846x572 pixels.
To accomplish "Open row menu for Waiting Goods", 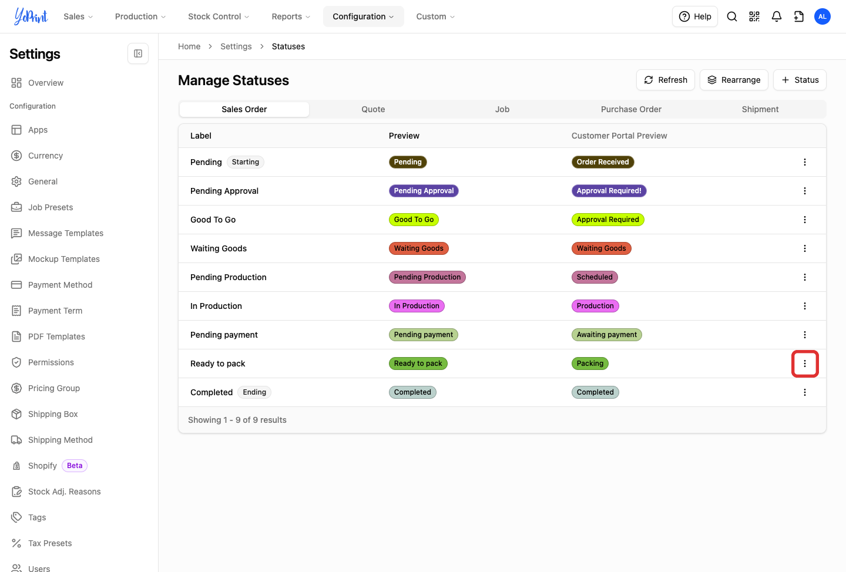I will point(805,248).
